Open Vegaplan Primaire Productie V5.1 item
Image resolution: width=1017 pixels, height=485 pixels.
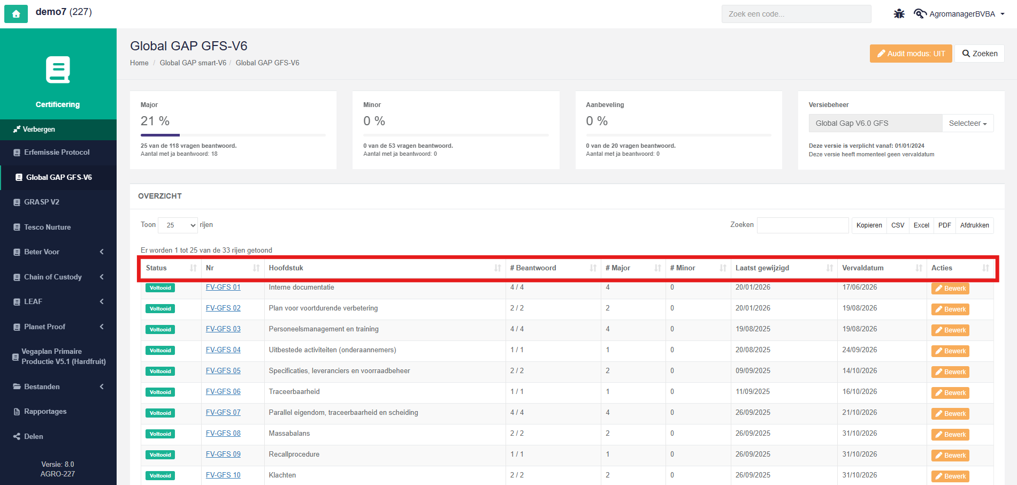click(x=58, y=357)
